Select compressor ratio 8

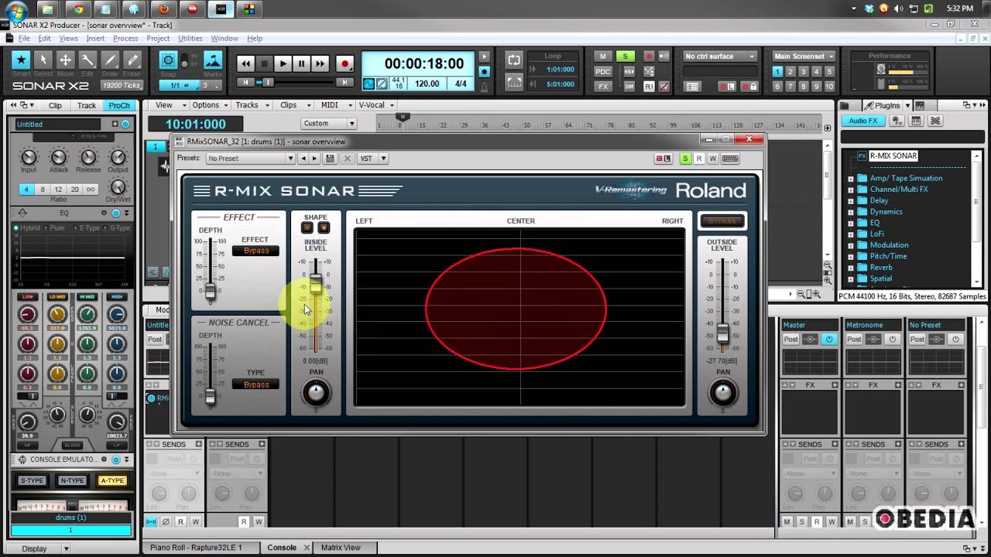(x=42, y=189)
